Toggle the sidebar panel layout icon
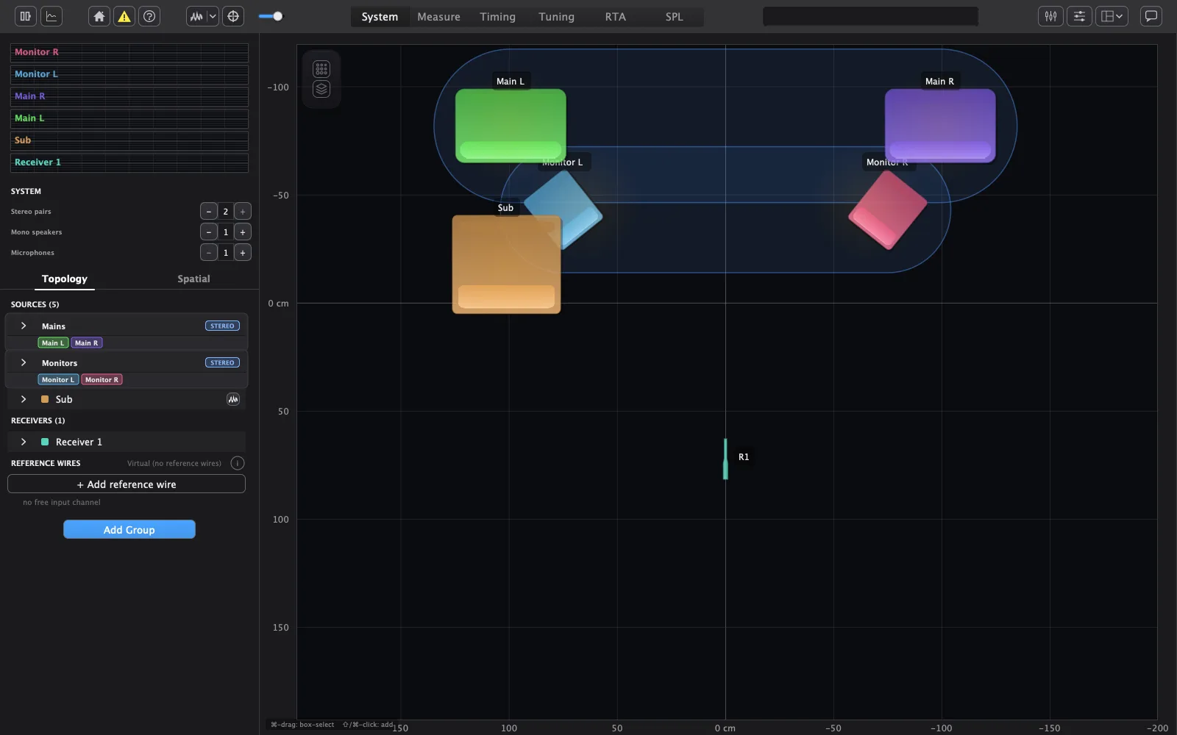 point(25,16)
